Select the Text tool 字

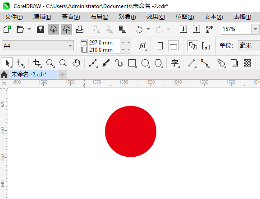pyautogui.click(x=175, y=63)
